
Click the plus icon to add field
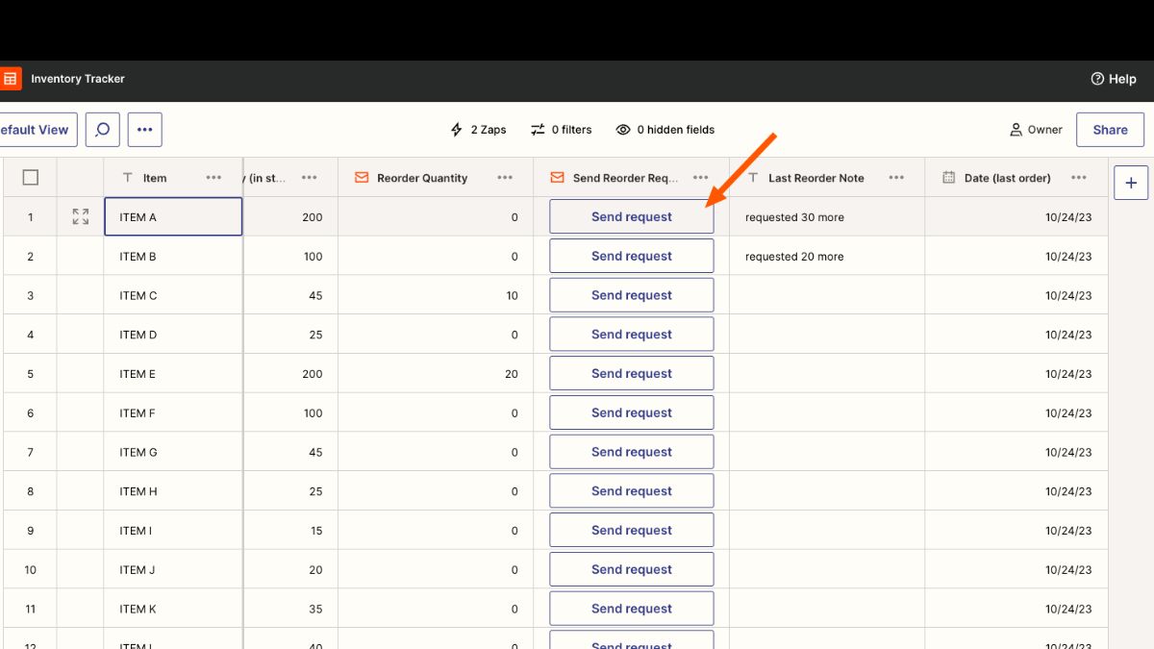click(1131, 183)
